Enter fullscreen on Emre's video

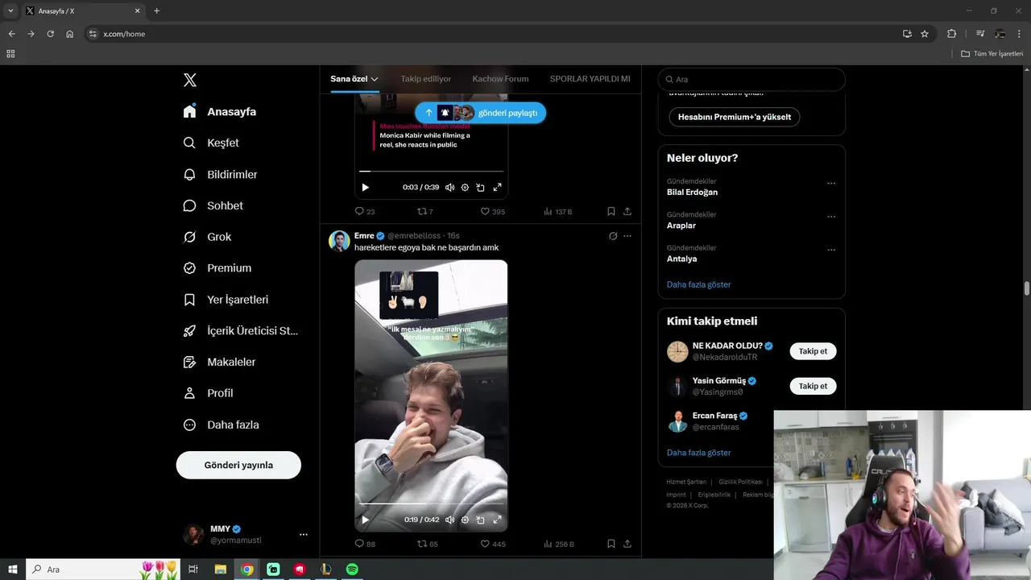click(x=497, y=520)
